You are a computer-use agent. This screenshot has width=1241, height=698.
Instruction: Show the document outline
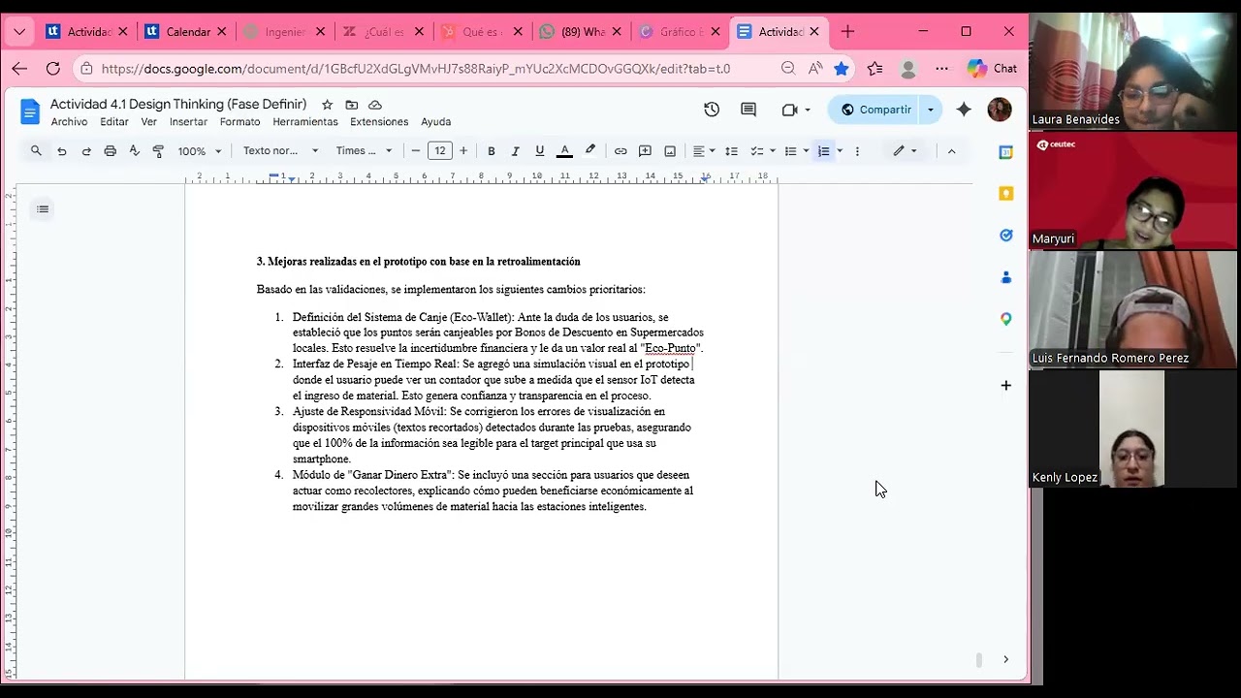(43, 209)
